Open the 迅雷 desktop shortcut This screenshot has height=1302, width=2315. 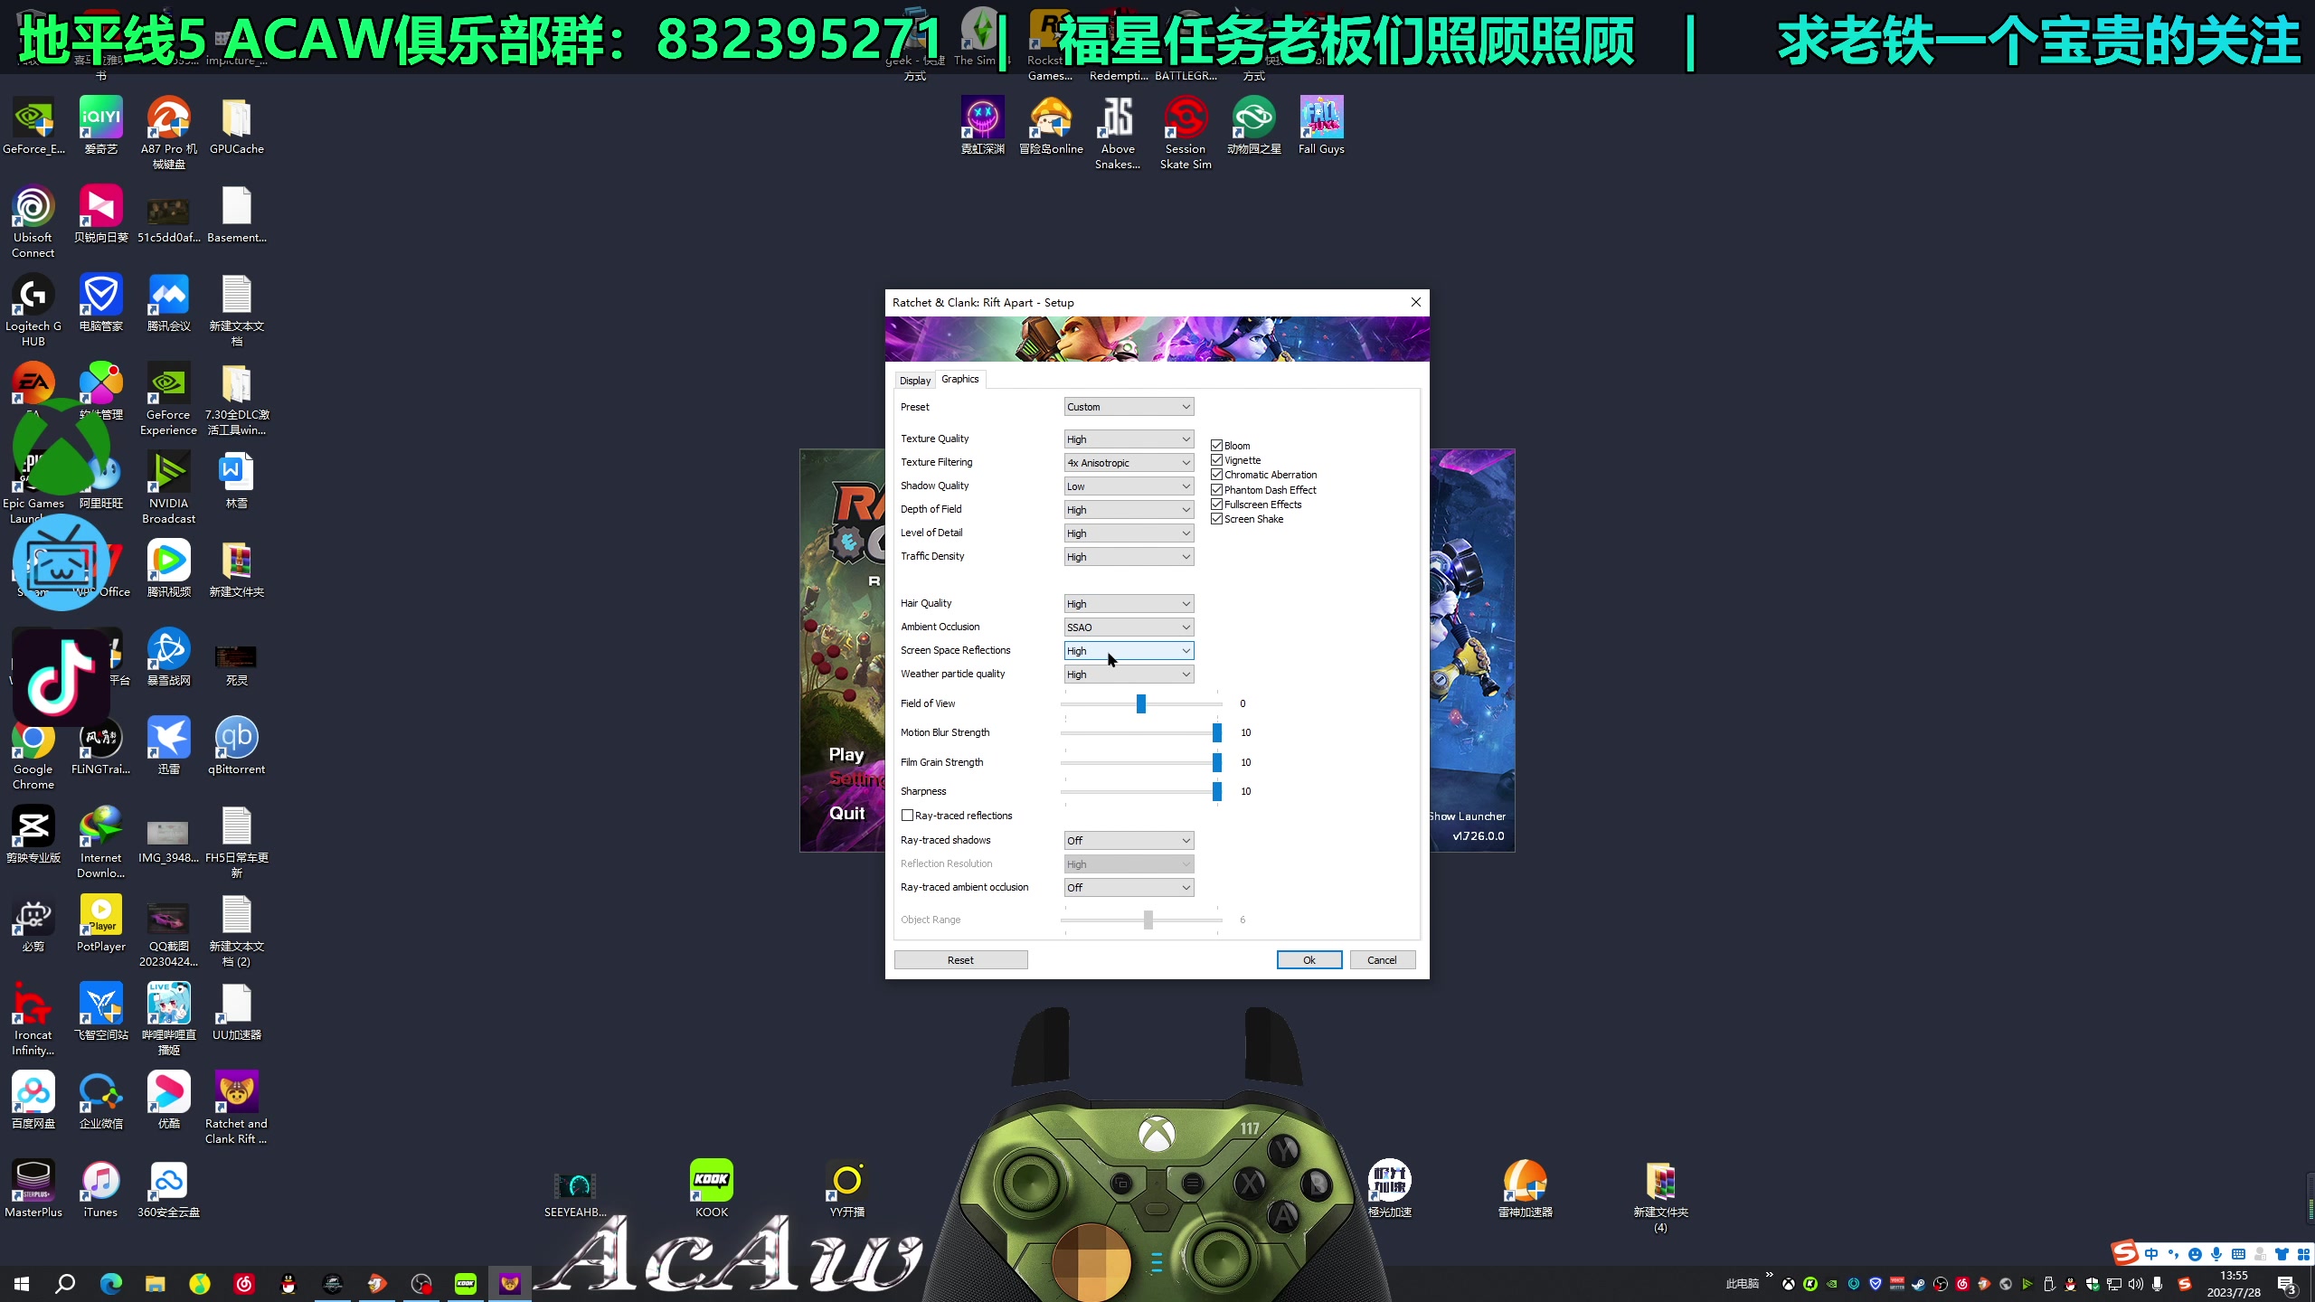point(168,746)
